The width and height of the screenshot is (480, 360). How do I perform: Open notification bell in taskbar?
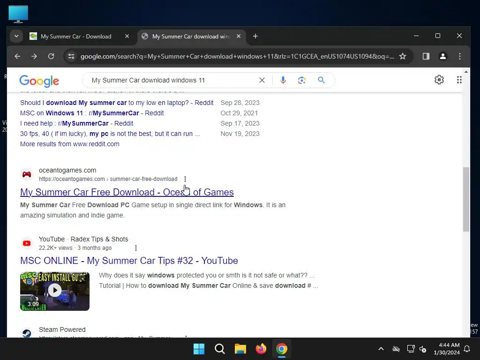point(467,349)
